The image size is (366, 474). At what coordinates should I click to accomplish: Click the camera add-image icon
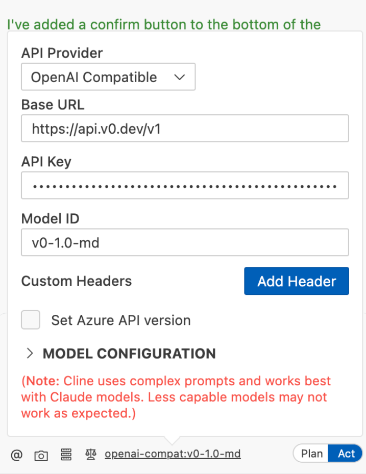(41, 455)
